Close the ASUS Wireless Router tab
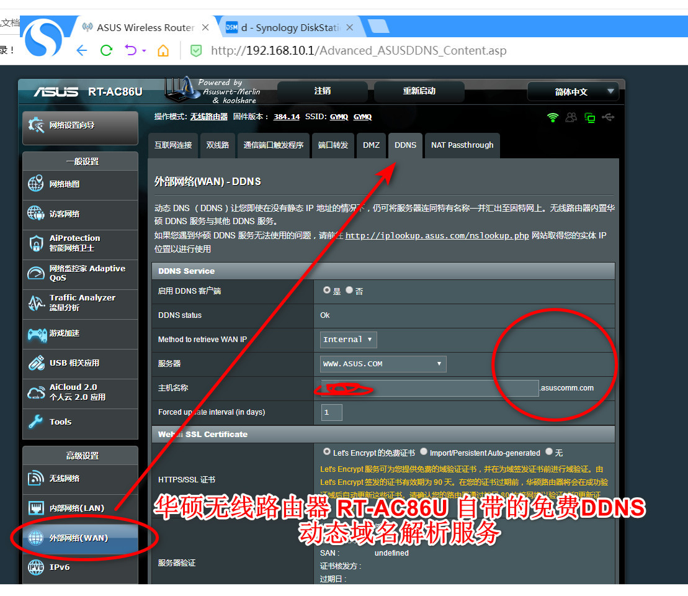The height and width of the screenshot is (596, 688). (205, 28)
